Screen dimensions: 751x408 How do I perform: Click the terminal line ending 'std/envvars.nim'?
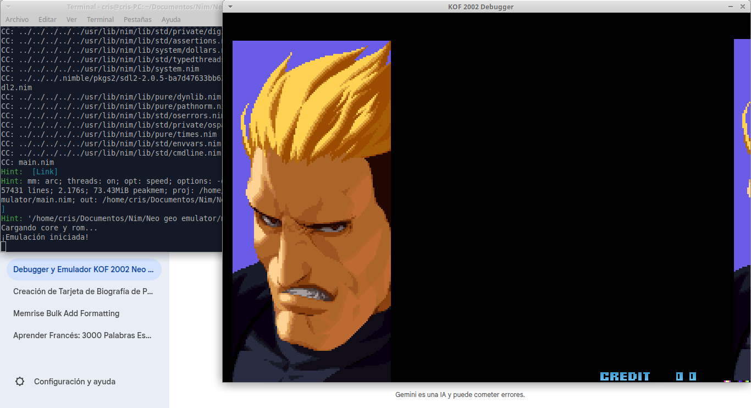(x=112, y=144)
